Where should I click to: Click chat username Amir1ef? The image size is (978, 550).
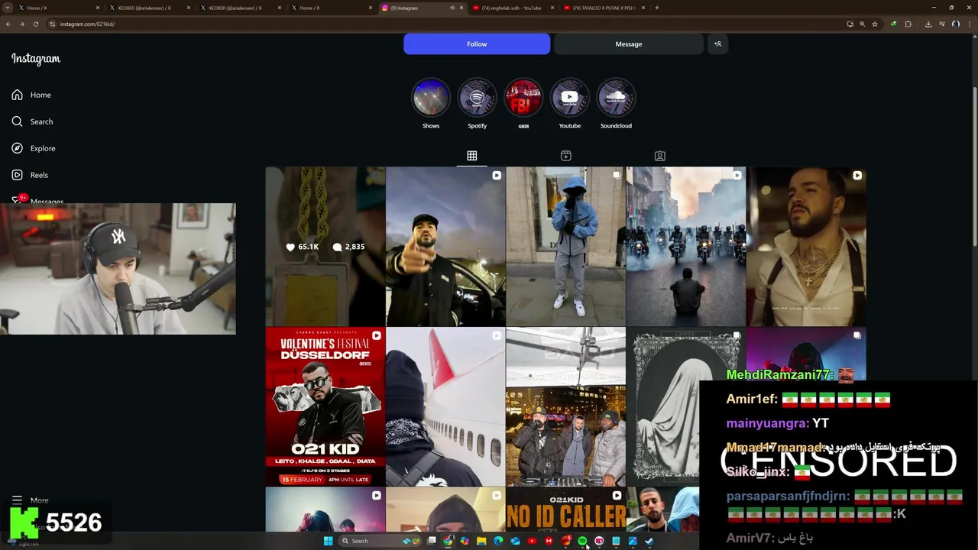tap(750, 399)
